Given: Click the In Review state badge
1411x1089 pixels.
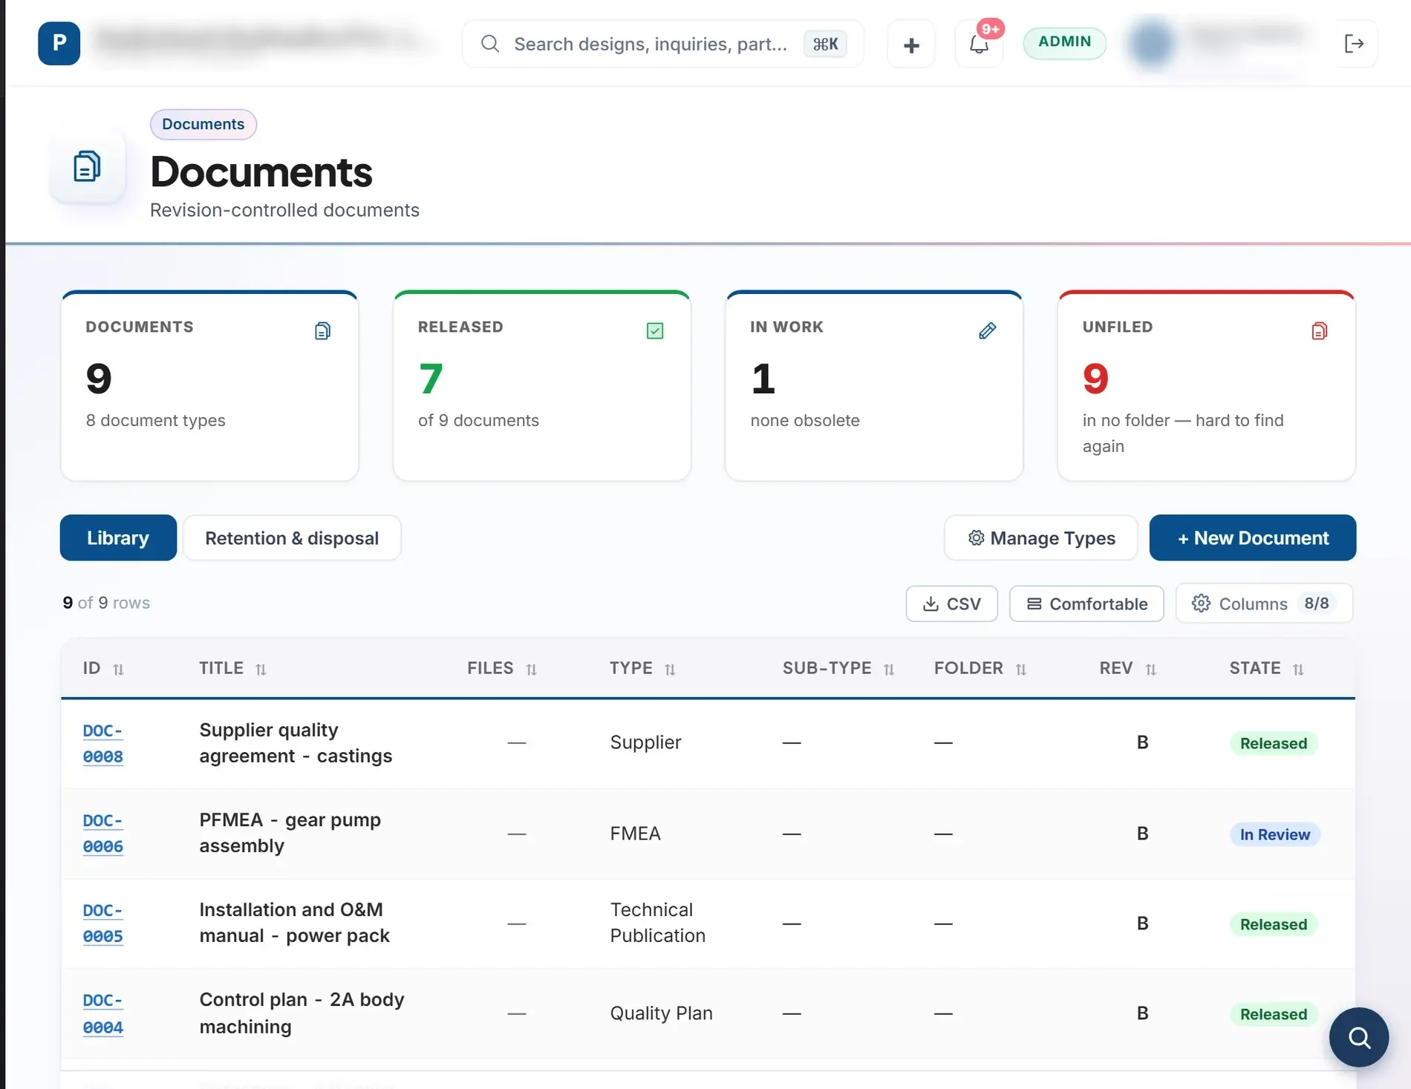Looking at the screenshot, I should coord(1275,834).
